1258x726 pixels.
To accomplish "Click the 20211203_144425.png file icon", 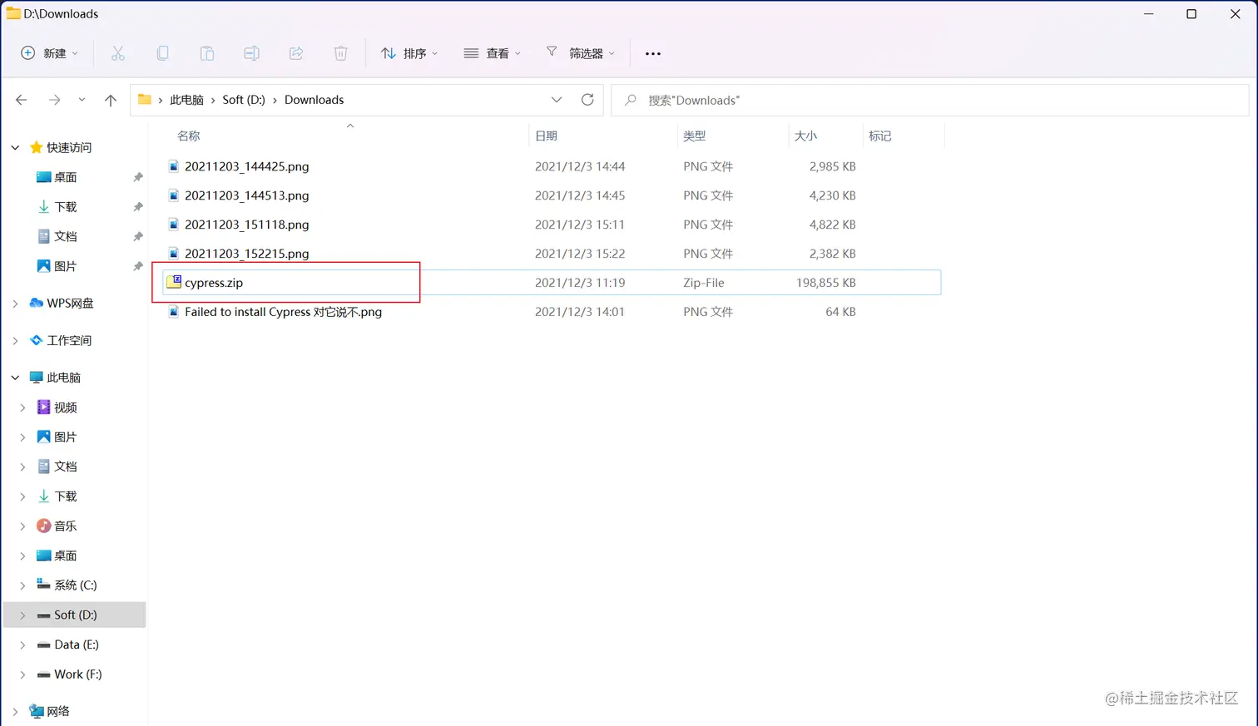I will pos(174,166).
